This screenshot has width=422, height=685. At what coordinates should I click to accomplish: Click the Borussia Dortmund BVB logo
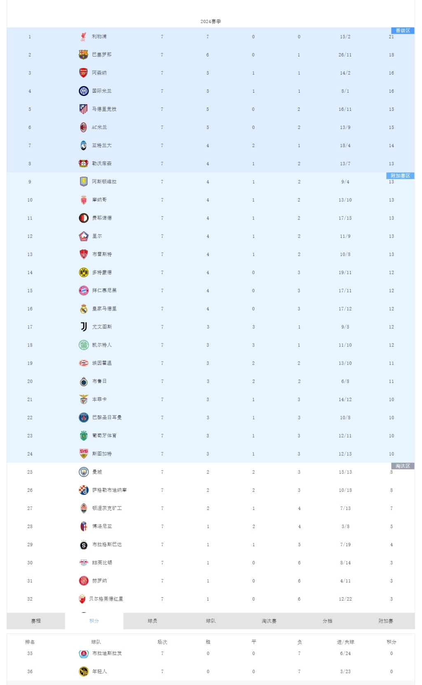point(84,272)
